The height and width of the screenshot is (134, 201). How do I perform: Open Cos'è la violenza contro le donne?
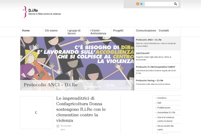[x=165, y=119]
